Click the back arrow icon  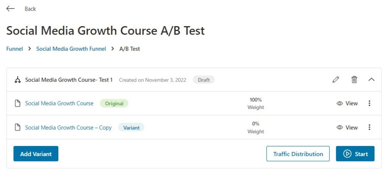(10, 9)
